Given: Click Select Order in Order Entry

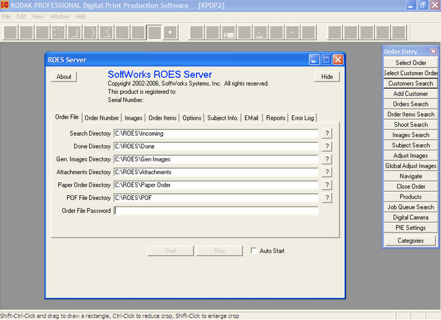Looking at the screenshot, I should (411, 63).
